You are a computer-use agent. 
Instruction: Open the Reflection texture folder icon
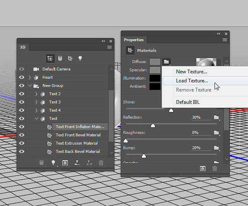pyautogui.click(x=217, y=117)
